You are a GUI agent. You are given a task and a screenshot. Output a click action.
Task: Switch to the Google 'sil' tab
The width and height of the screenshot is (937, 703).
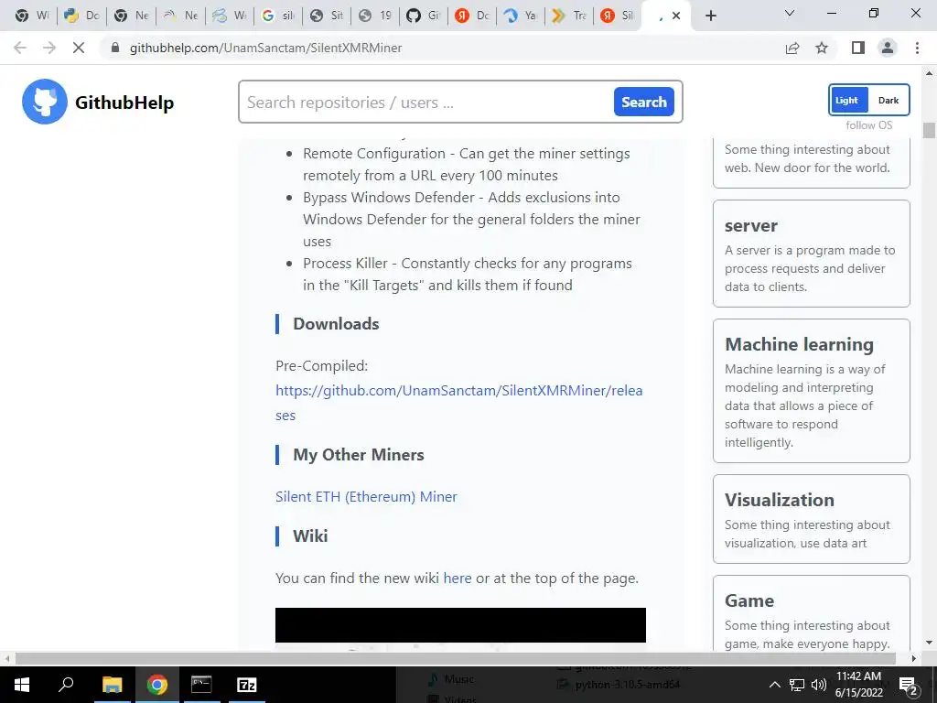(279, 16)
